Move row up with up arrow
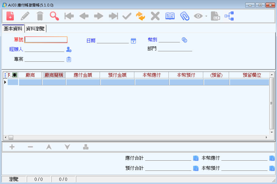277x184 pixels. click(x=49, y=147)
